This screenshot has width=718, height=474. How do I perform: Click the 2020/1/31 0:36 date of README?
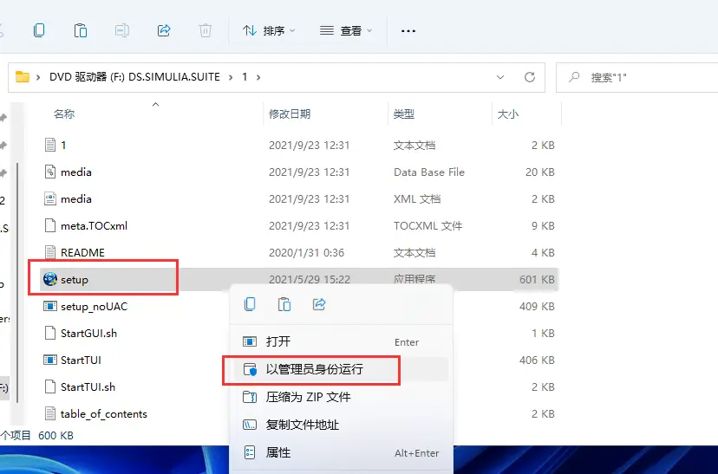click(306, 252)
